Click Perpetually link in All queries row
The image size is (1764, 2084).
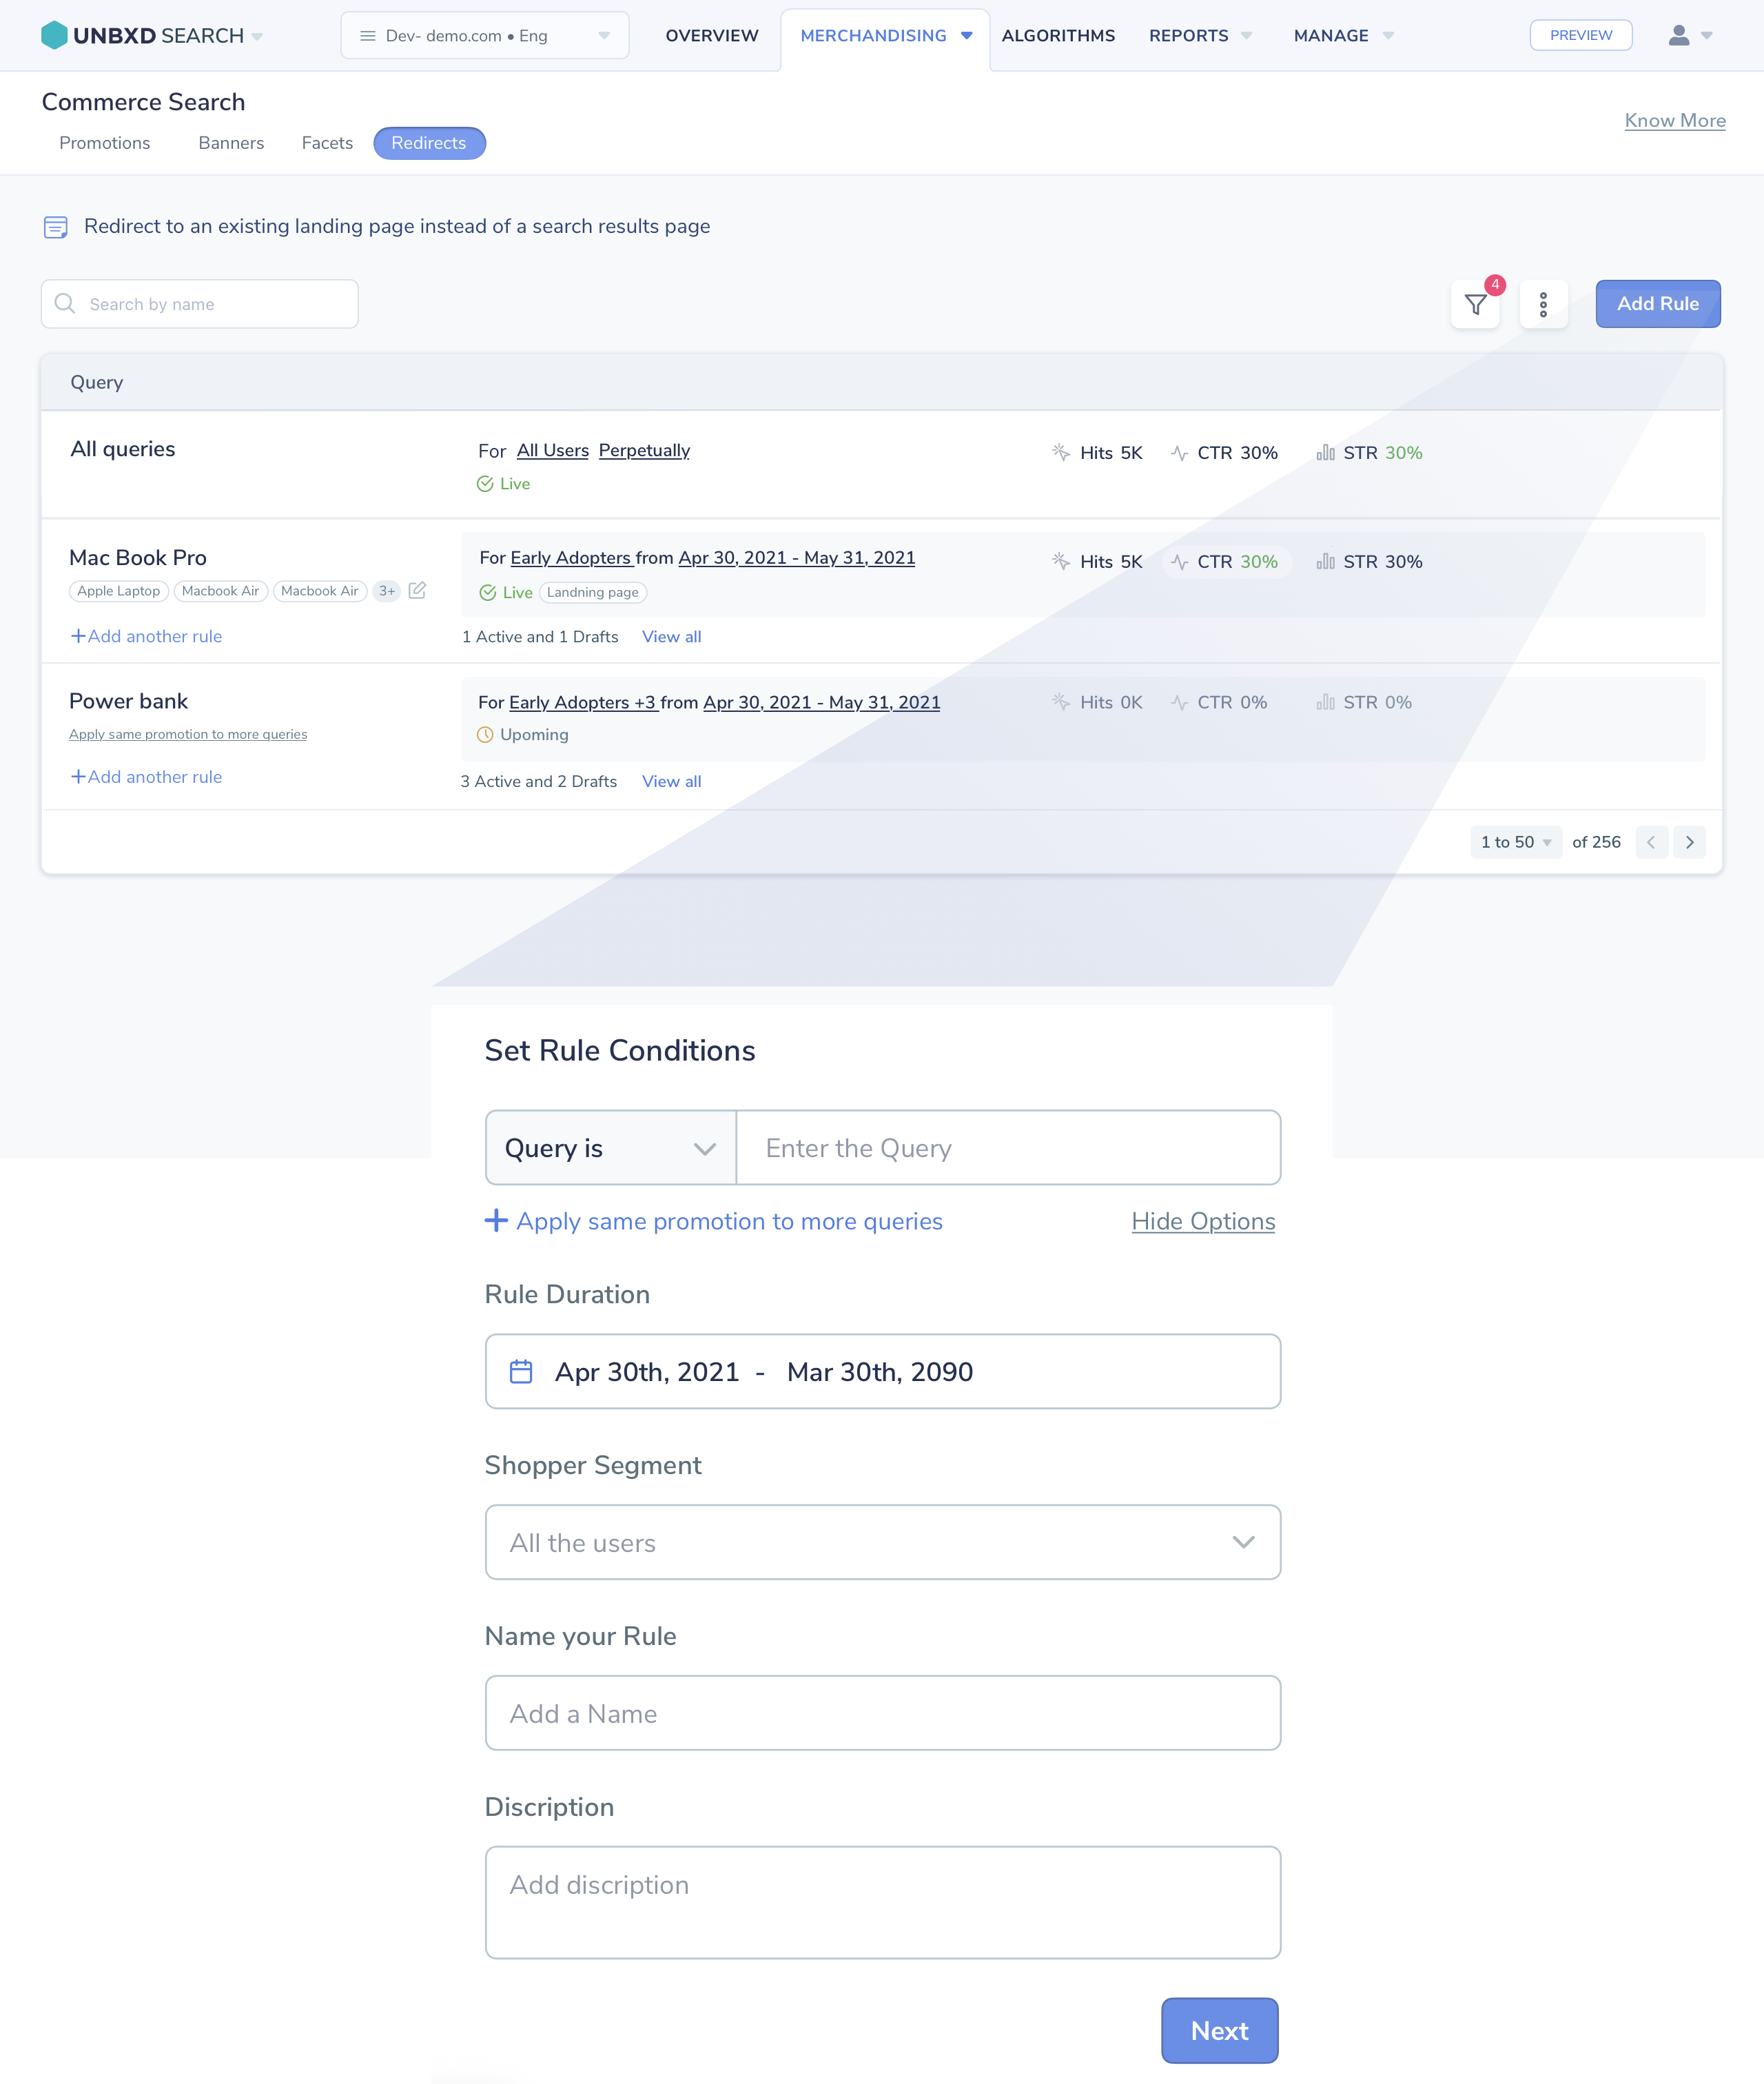644,451
